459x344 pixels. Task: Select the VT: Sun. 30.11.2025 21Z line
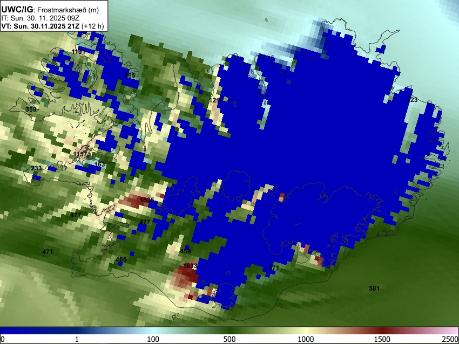coord(52,26)
